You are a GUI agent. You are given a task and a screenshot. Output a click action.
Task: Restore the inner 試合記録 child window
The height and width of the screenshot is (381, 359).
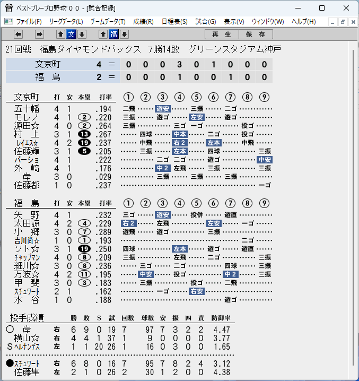(x=343, y=22)
